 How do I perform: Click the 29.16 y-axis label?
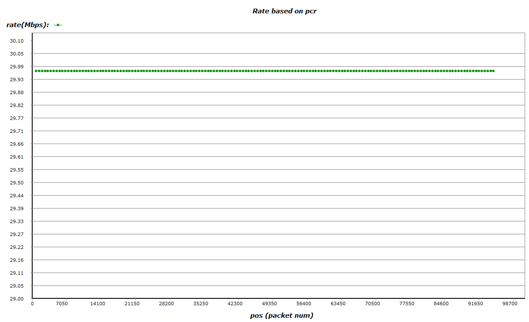[x=17, y=260]
